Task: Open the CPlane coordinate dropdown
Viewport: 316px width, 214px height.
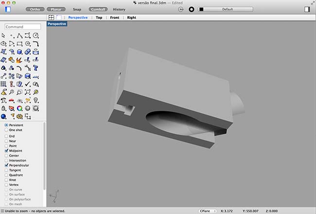Action: pyautogui.click(x=208, y=211)
